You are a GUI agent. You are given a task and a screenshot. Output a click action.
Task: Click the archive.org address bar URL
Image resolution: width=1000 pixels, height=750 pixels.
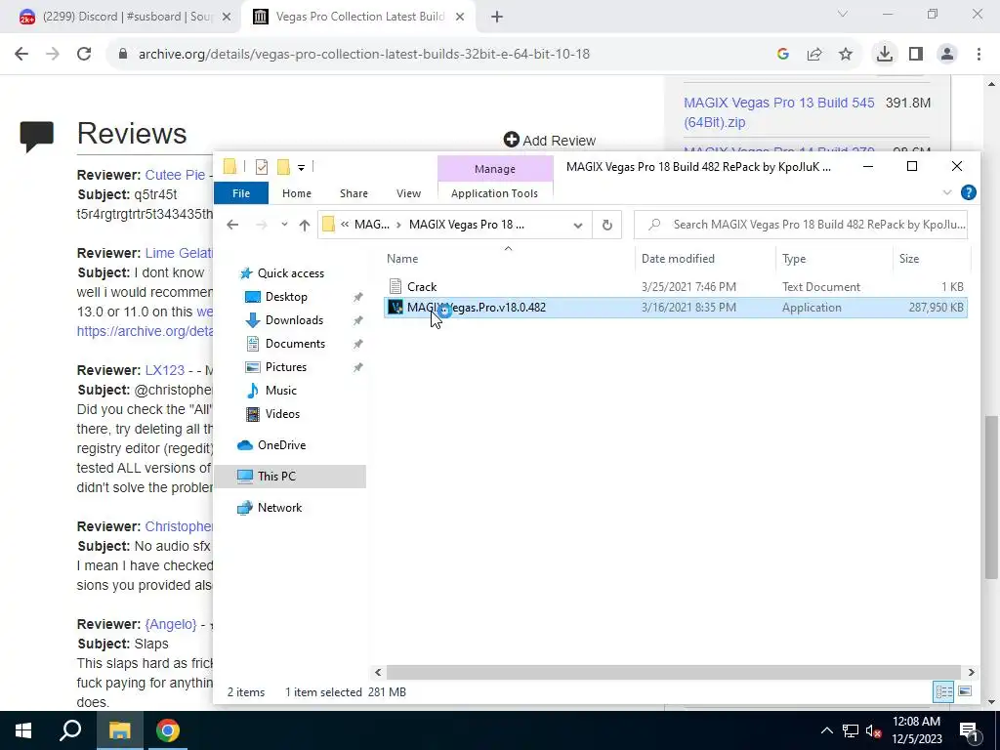coord(364,55)
